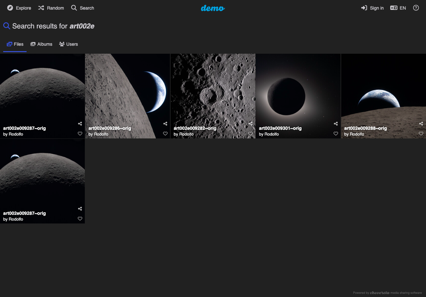The image size is (426, 297).
Task: Share the art002e009288~orig image
Action: pyautogui.click(x=421, y=124)
